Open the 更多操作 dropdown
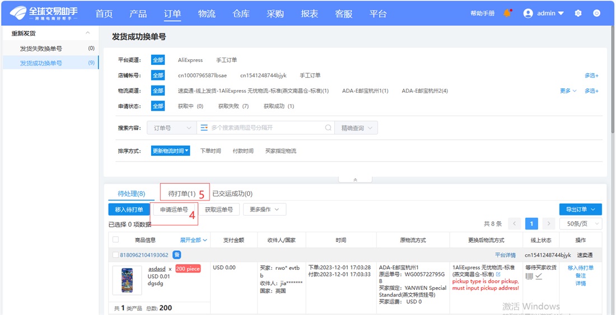The height and width of the screenshot is (315, 616). point(264,209)
